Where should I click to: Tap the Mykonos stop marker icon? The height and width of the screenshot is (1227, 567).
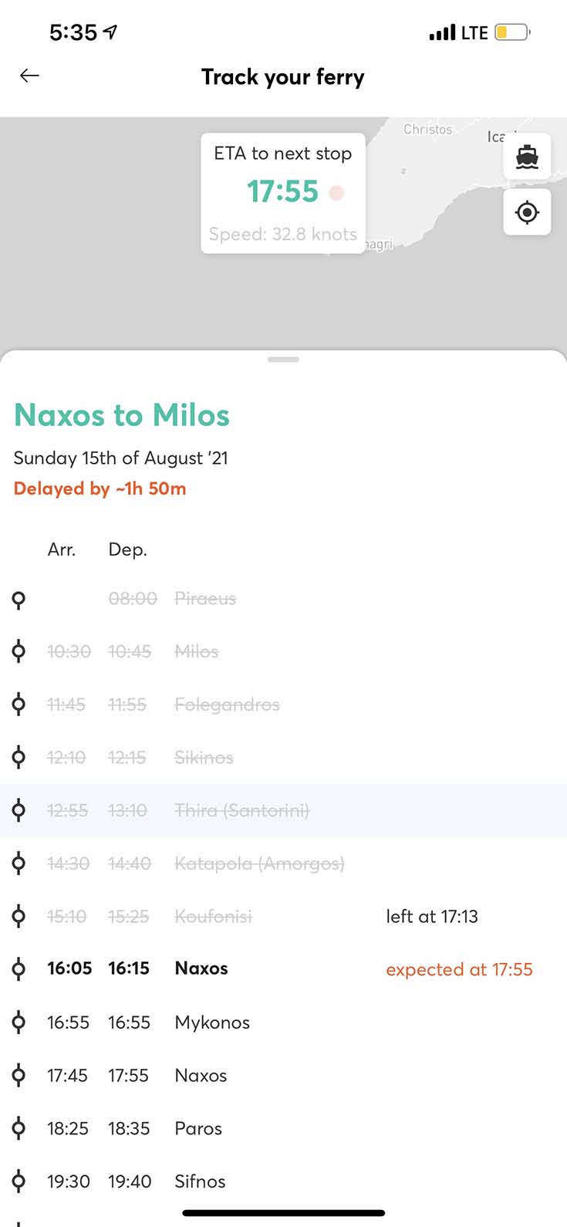[19, 1023]
